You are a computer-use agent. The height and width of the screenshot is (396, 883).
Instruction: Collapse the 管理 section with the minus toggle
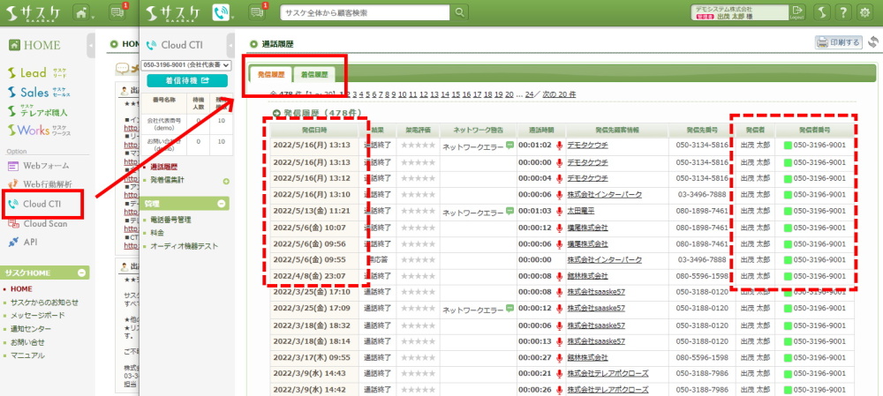click(x=225, y=203)
